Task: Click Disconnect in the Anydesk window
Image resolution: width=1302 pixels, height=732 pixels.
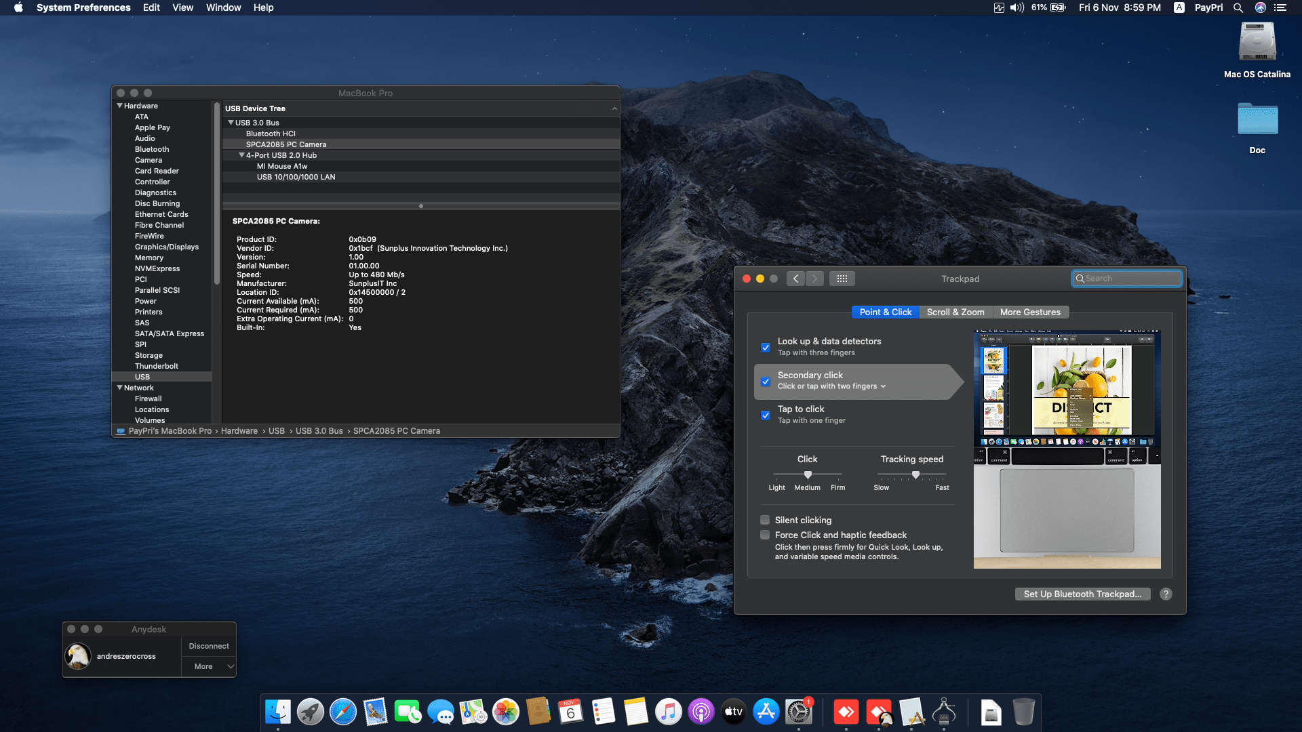Action: tap(209, 646)
